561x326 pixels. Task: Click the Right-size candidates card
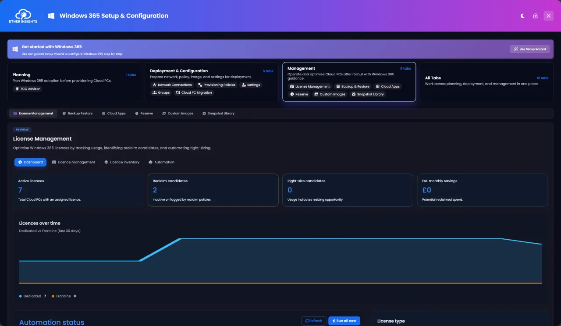(348, 190)
